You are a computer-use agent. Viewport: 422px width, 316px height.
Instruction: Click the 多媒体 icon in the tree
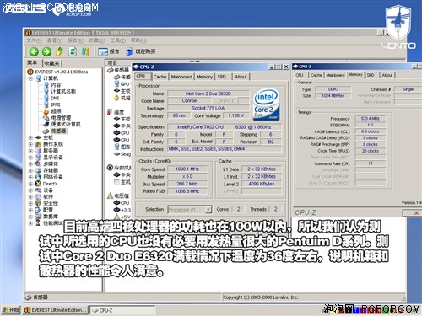pos(38,163)
